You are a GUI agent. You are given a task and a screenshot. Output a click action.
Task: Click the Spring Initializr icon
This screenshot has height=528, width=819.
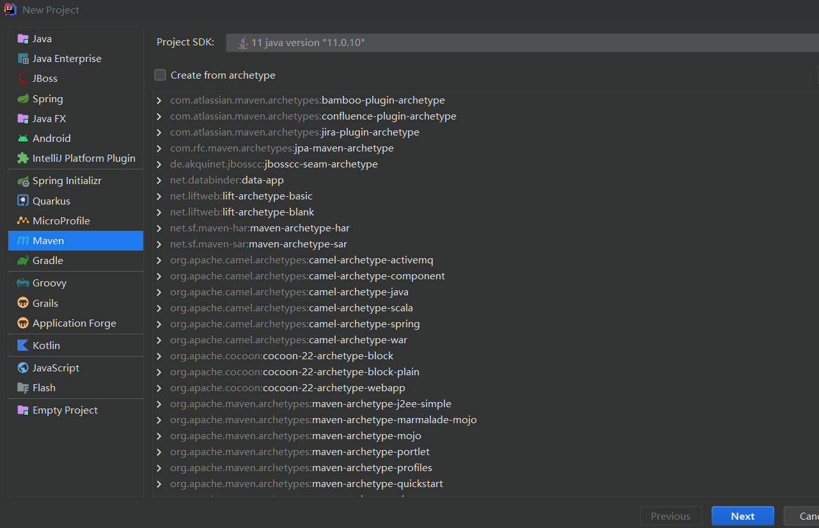point(23,181)
